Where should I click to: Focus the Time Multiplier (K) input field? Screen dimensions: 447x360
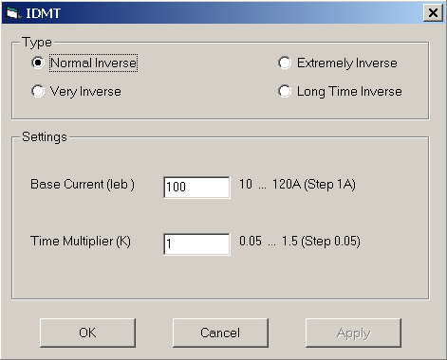[196, 244]
